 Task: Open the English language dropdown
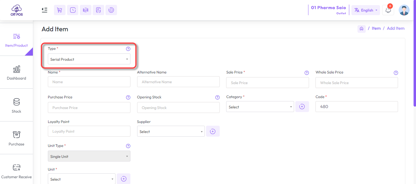coord(366,10)
